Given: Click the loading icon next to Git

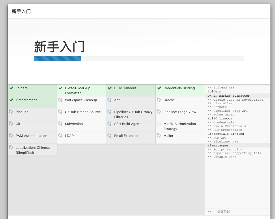Looking at the screenshot, I should (11, 124).
